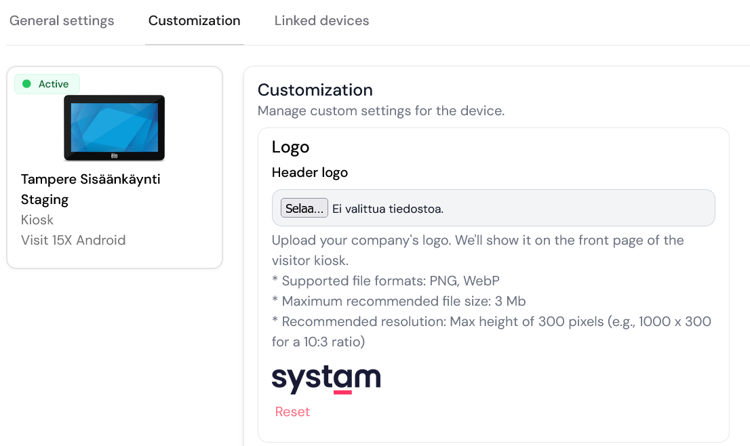Click the Active status badge label
The image size is (750, 446).
[54, 84]
